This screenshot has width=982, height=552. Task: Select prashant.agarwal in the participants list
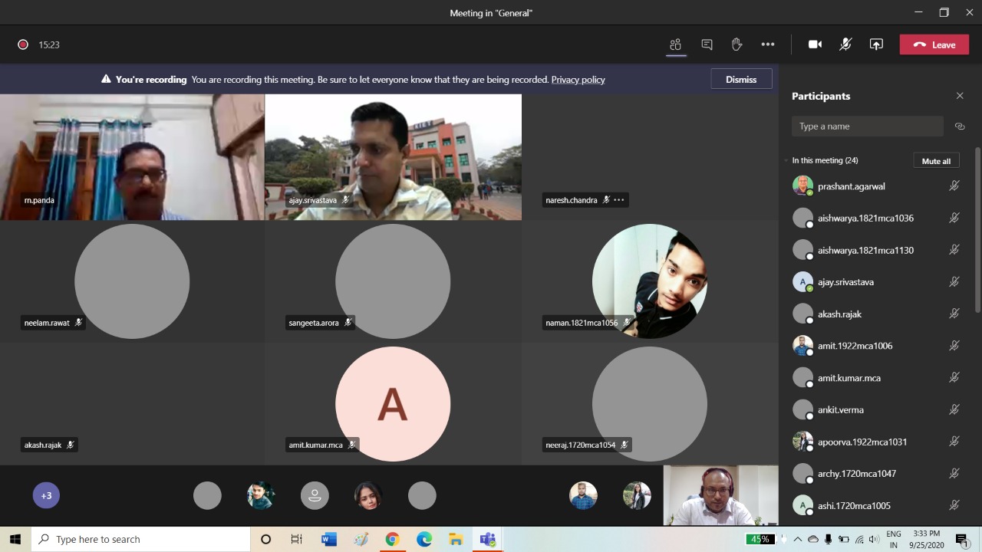[x=851, y=186]
